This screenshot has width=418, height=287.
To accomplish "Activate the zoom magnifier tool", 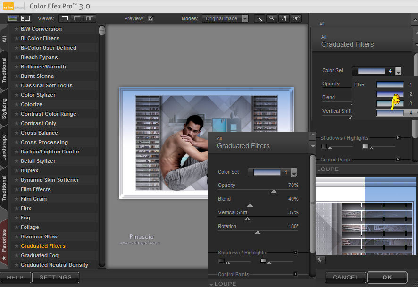I will click(271, 18).
